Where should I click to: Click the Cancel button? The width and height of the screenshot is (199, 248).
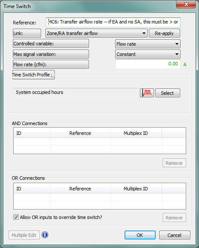[175, 235]
